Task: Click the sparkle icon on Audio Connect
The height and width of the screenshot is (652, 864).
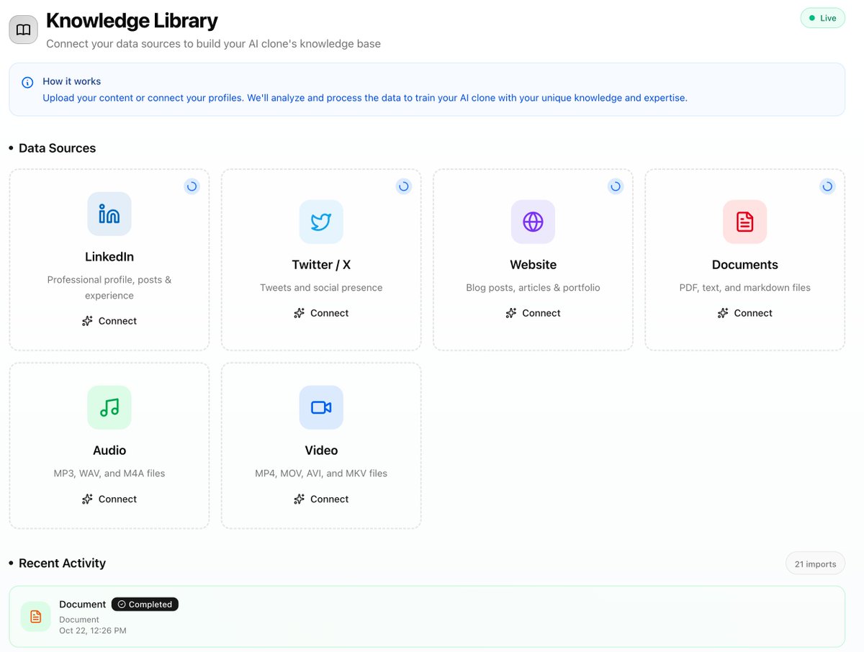Action: (x=87, y=499)
